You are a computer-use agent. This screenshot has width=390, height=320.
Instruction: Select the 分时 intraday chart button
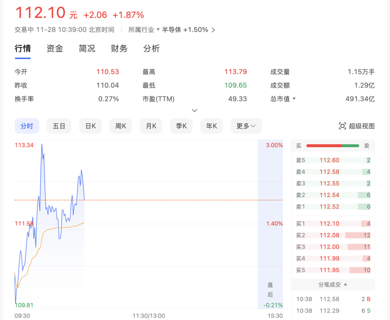tap(27, 126)
